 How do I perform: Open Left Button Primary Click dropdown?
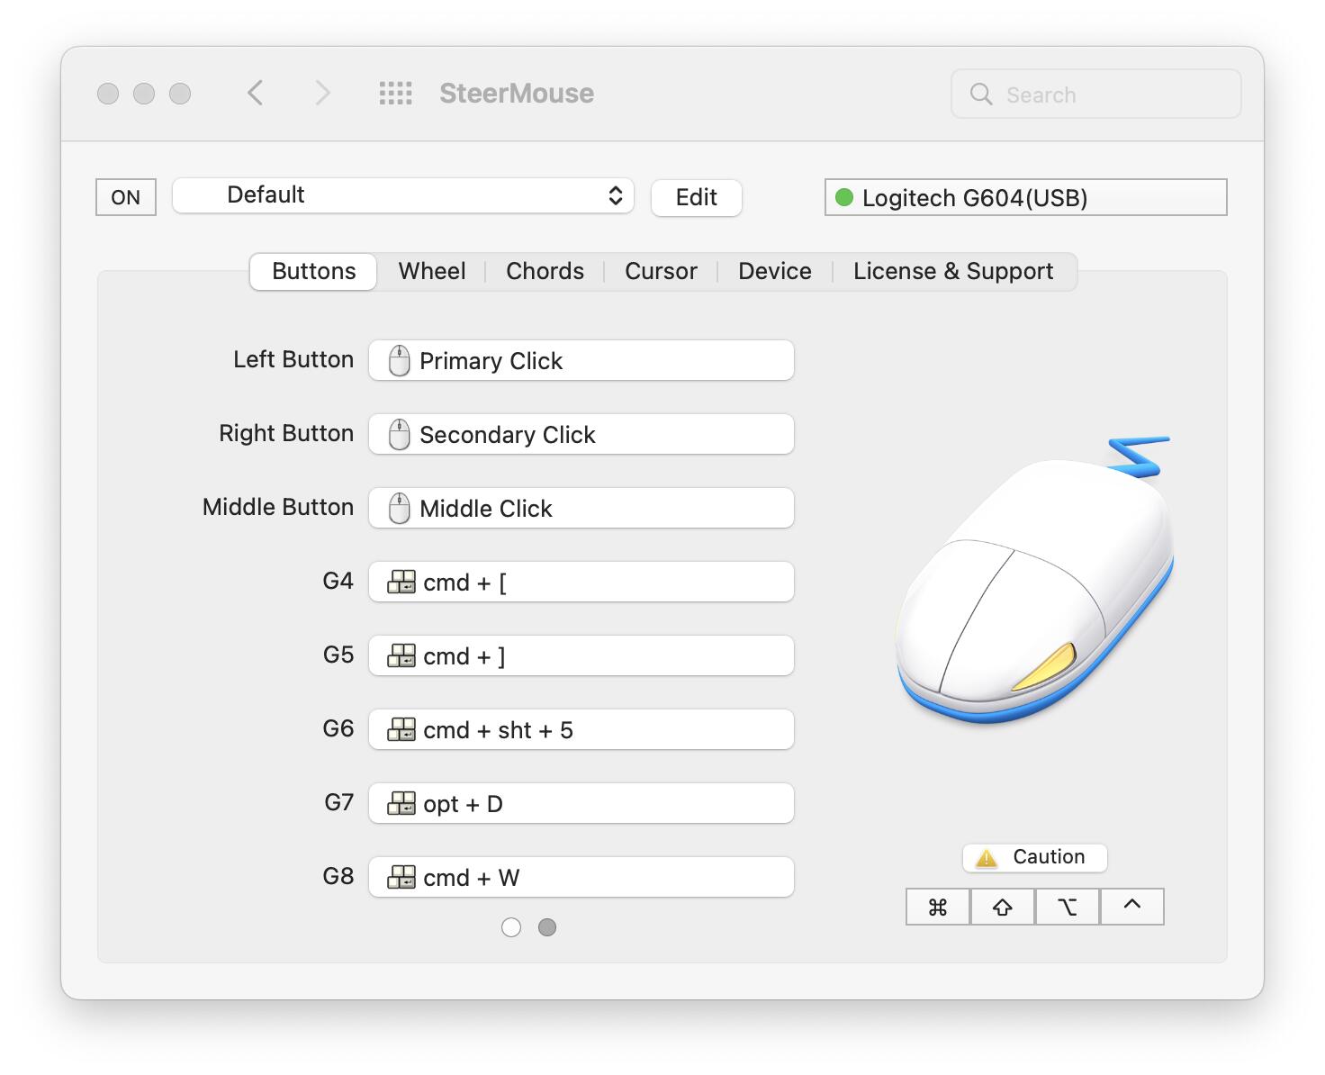point(581,361)
